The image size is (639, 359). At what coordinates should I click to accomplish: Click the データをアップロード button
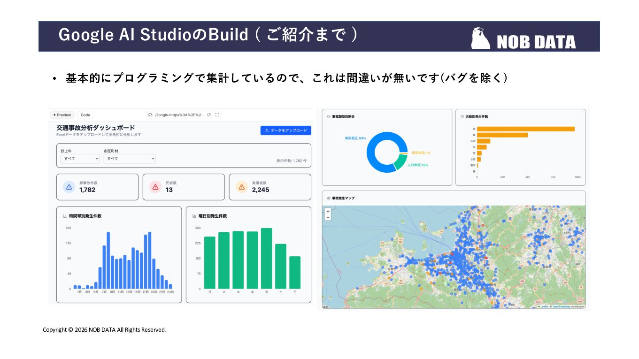tap(285, 130)
